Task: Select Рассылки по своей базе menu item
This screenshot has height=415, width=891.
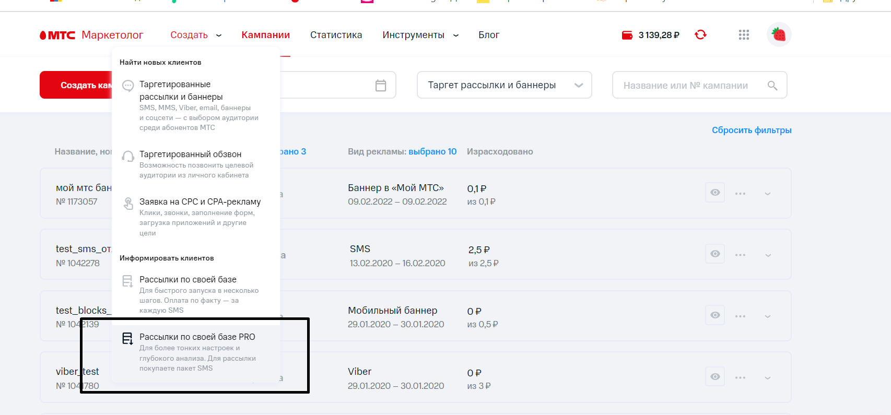Action: [196, 294]
